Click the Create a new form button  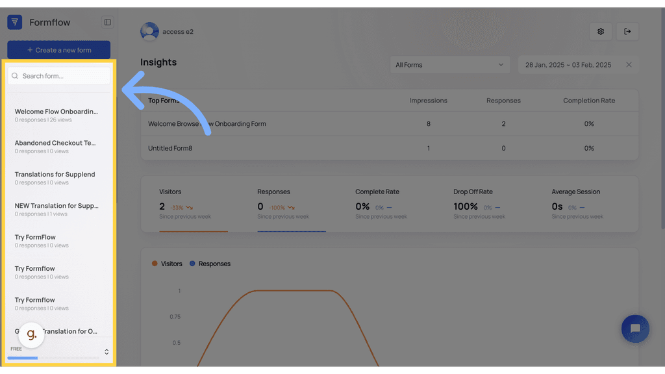point(58,49)
